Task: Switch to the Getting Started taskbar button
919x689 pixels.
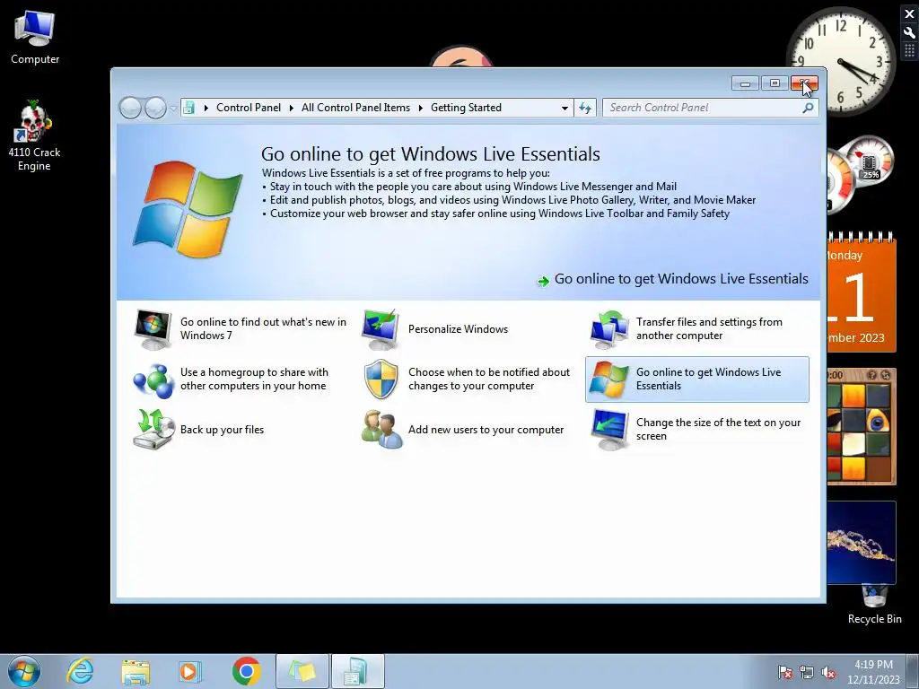Action: coord(358,671)
